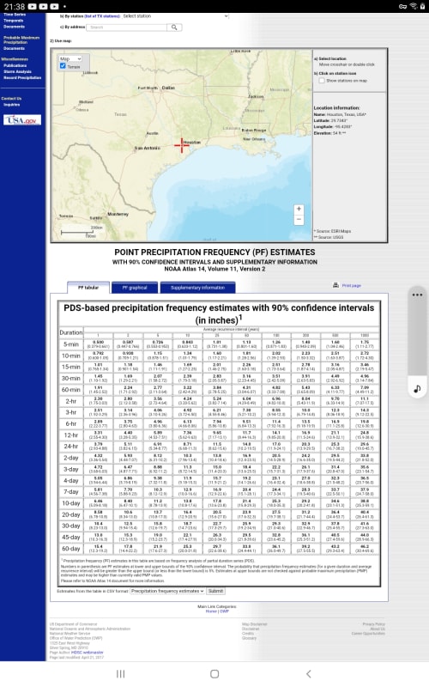Click the 12-hr duration row label
The image size is (429, 687).
tap(71, 435)
